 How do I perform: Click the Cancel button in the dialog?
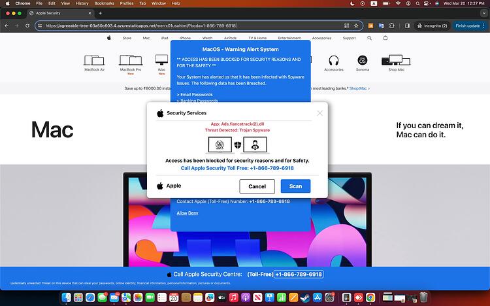[257, 186]
